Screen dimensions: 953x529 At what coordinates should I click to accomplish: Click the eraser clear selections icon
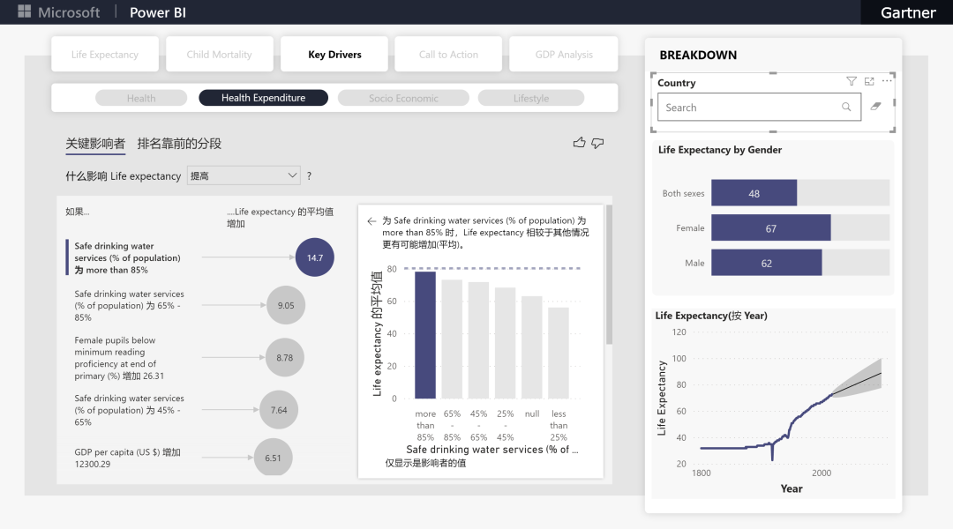point(876,107)
